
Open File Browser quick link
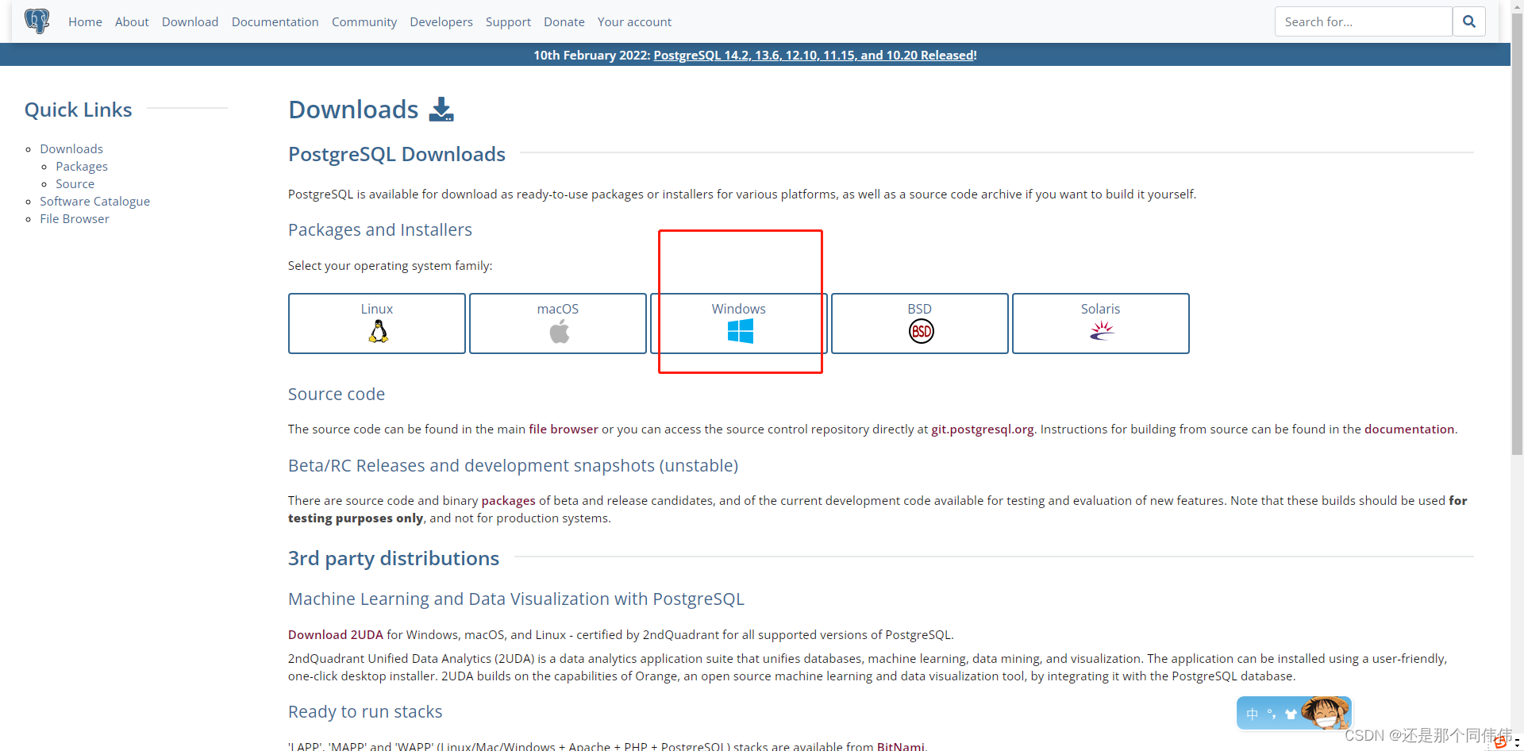click(x=75, y=218)
